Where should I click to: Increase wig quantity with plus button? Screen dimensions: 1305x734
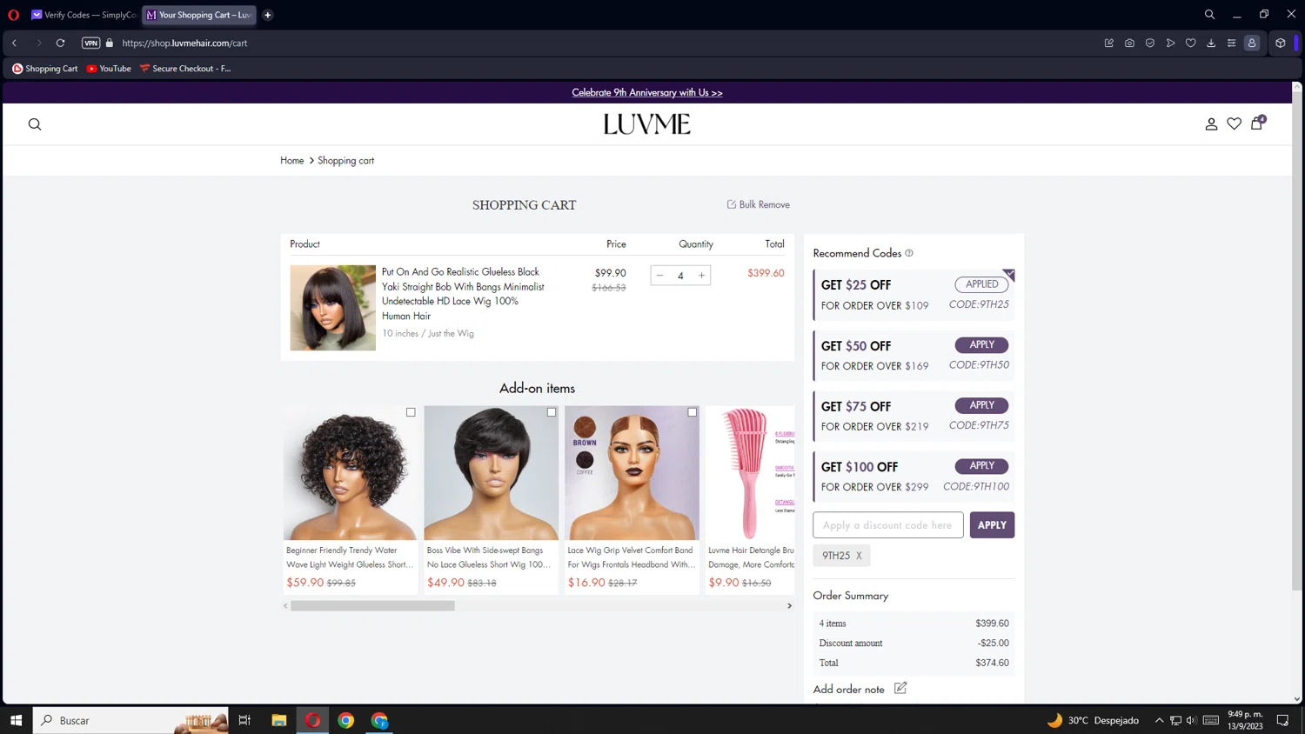[701, 276]
